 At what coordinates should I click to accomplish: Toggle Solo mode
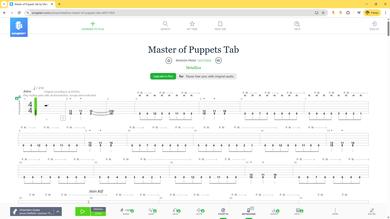[x=175, y=212]
